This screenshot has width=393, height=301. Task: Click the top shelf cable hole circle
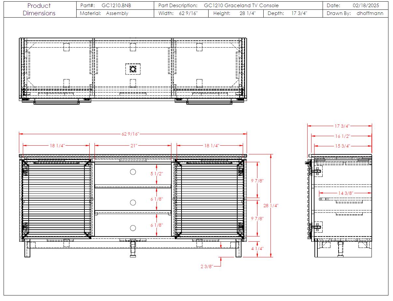pos(133,172)
